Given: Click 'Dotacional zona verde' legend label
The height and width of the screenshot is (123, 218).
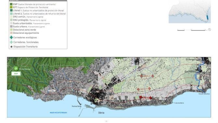Looking at the screenshot, I should (24, 30).
